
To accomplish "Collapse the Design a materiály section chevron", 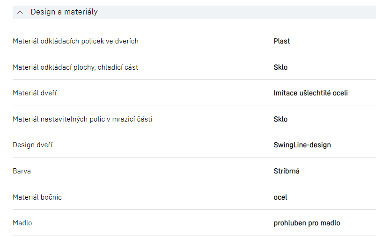I will 20,12.
